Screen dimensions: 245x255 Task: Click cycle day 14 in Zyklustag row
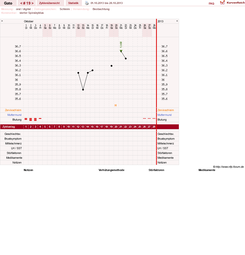[x=87, y=127]
